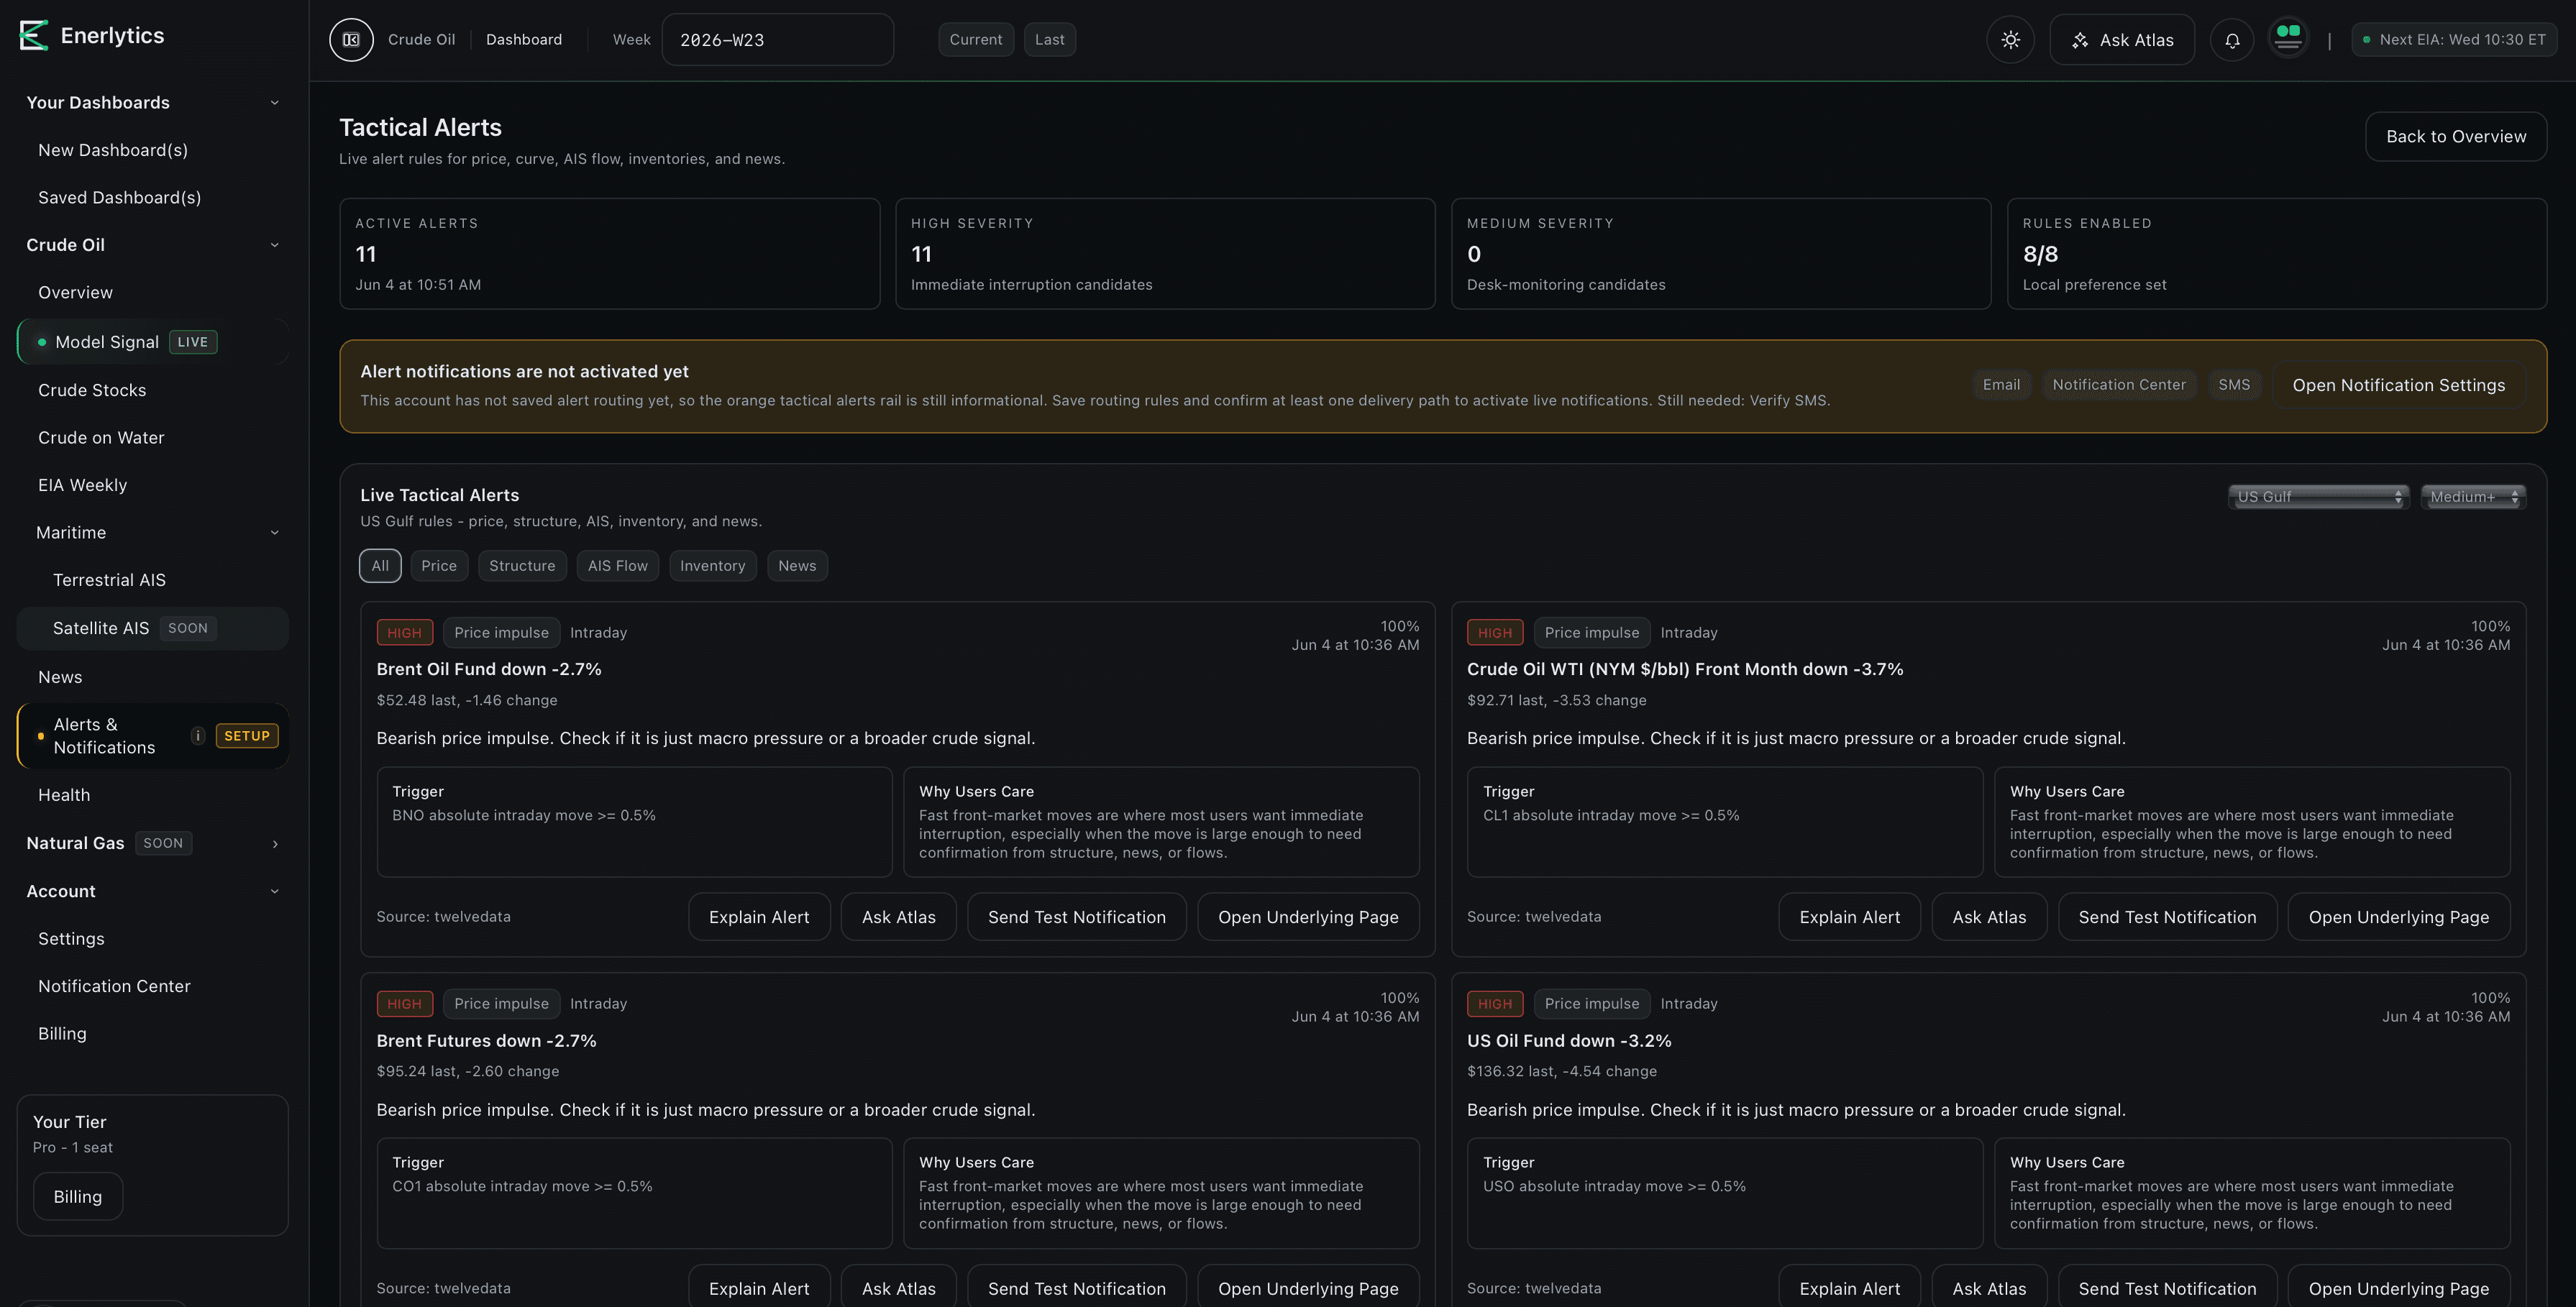Click the Active Alerts summary card
The height and width of the screenshot is (1307, 2576).
tap(609, 254)
